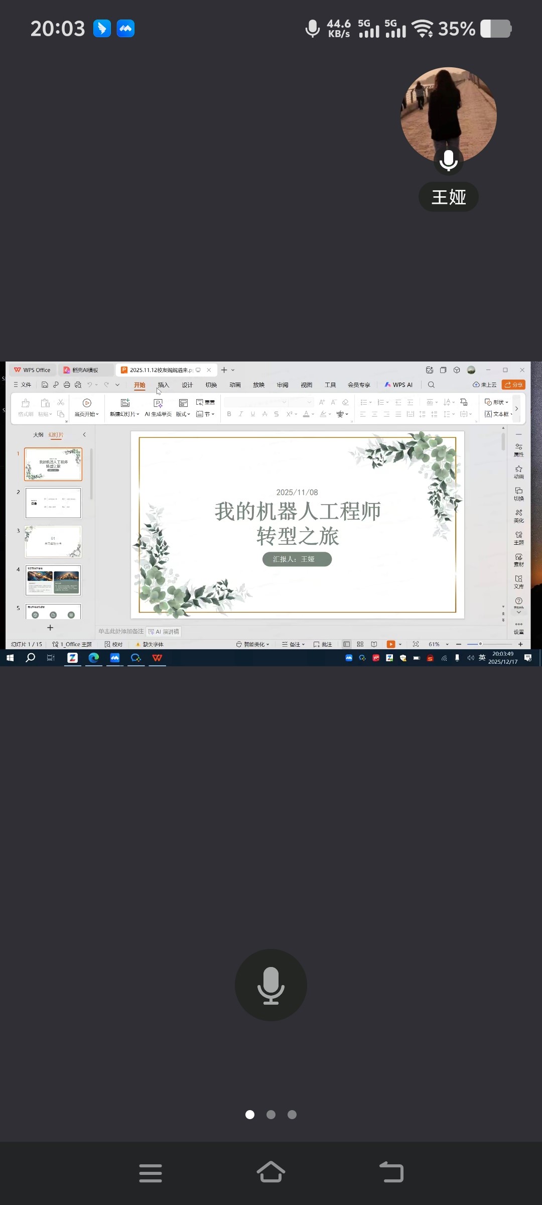
Task: Open the 属性 properties side panel
Action: tap(518, 449)
